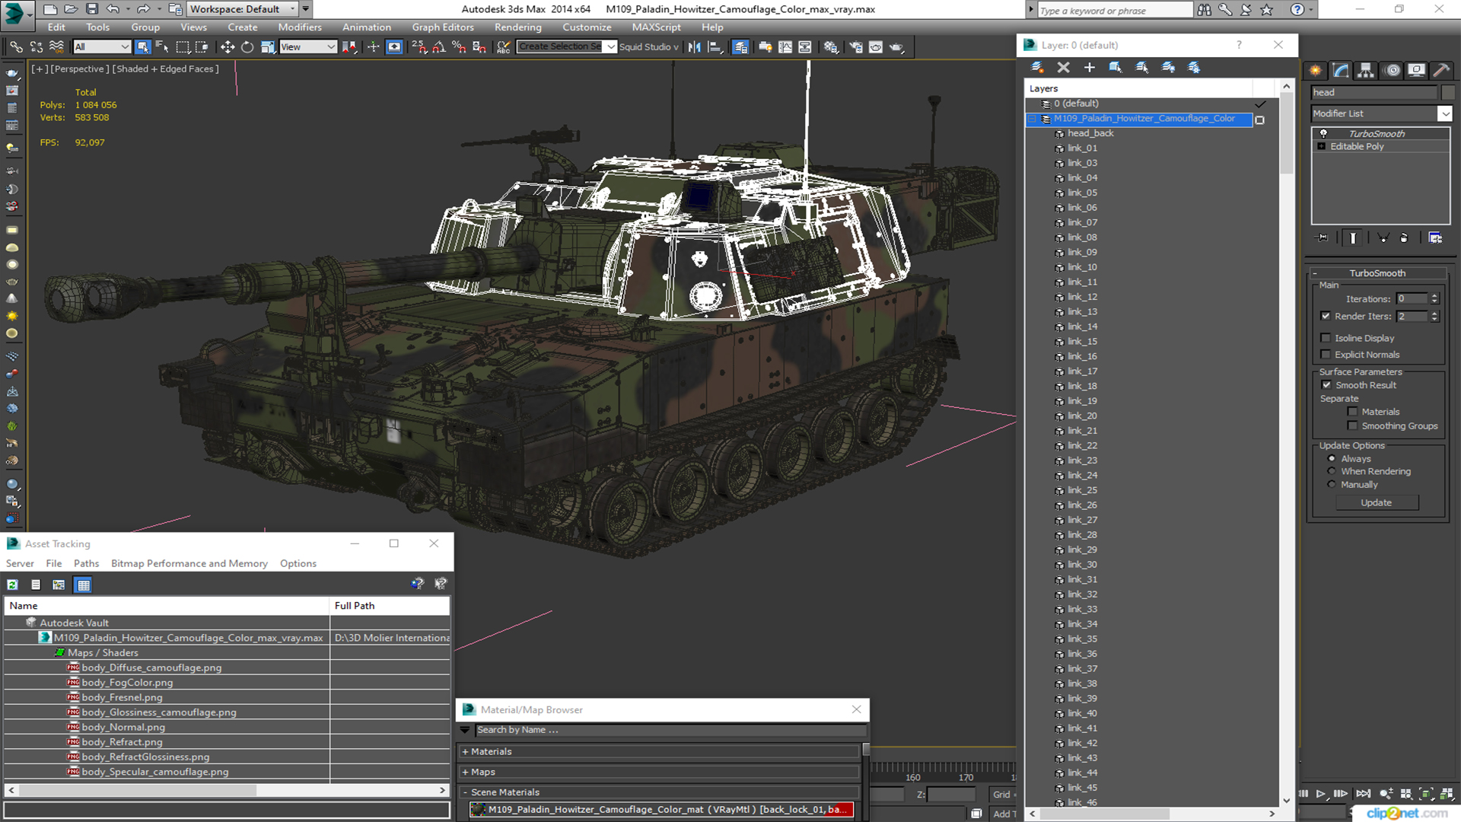This screenshot has height=822, width=1461.
Task: Activate the Select Object tool
Action: click(x=142, y=47)
